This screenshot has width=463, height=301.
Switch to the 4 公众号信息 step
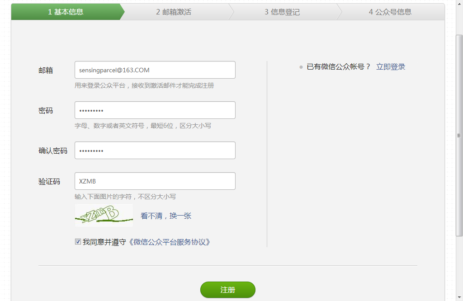[390, 12]
